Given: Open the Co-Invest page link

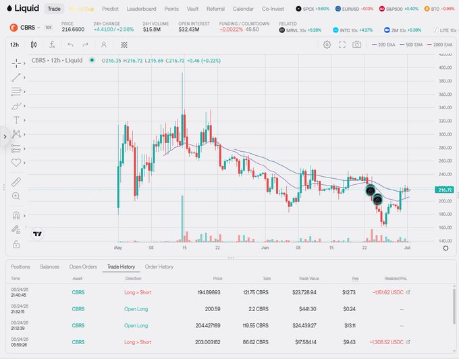Looking at the screenshot, I should pyautogui.click(x=273, y=9).
